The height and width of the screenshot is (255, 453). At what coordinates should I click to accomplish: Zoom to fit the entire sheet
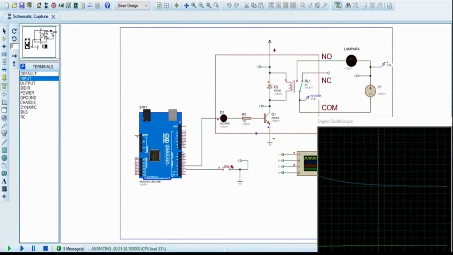pyautogui.click(x=208, y=6)
